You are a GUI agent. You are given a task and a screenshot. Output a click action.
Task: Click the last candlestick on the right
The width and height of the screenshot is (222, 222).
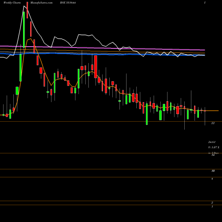point(205,111)
